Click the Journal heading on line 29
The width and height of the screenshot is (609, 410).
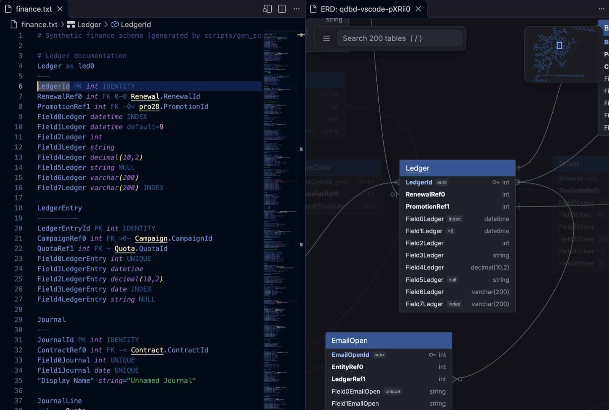click(x=51, y=319)
